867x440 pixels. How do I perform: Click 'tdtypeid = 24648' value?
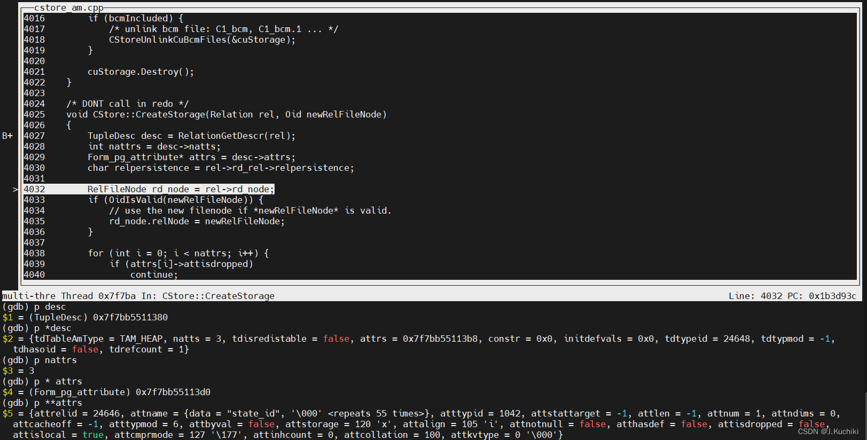(707, 339)
